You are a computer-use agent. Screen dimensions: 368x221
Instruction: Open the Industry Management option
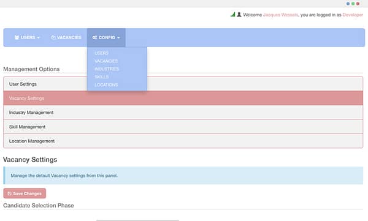pyautogui.click(x=183, y=113)
